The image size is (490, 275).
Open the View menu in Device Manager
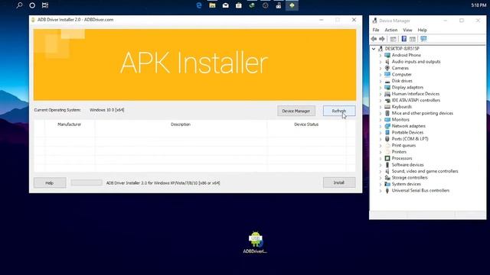[407, 30]
